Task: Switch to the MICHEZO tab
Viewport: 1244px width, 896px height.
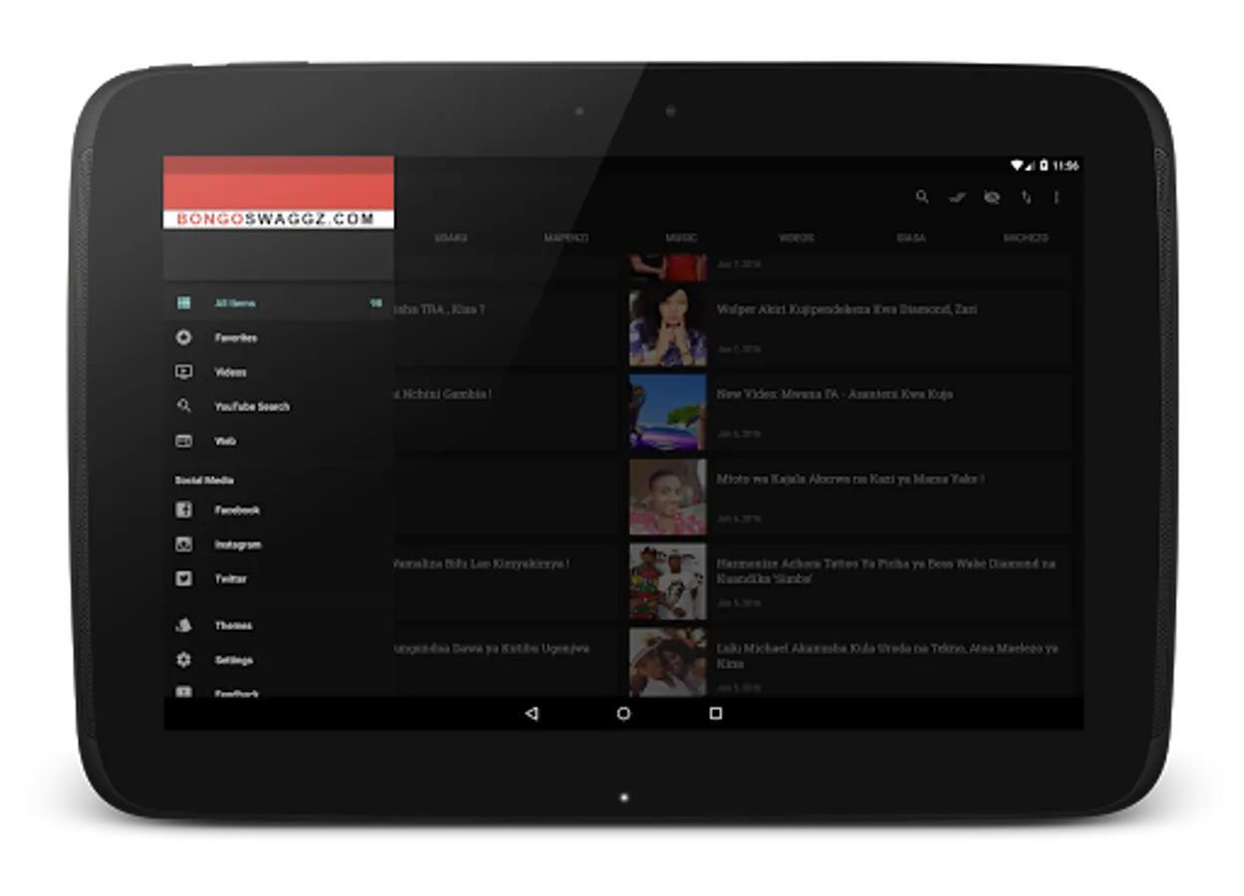Action: pos(1026,239)
